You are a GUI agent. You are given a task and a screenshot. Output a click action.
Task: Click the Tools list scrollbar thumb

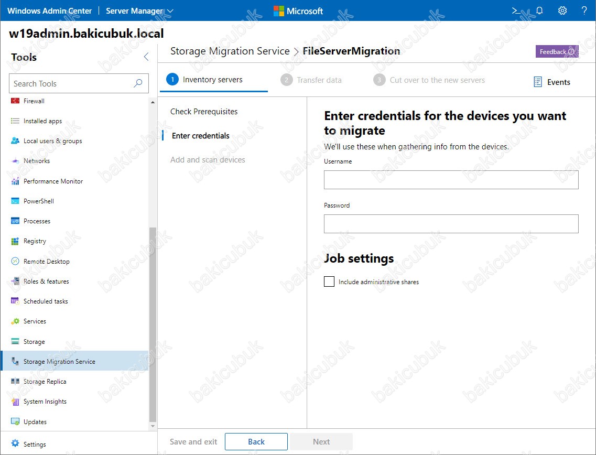153,324
